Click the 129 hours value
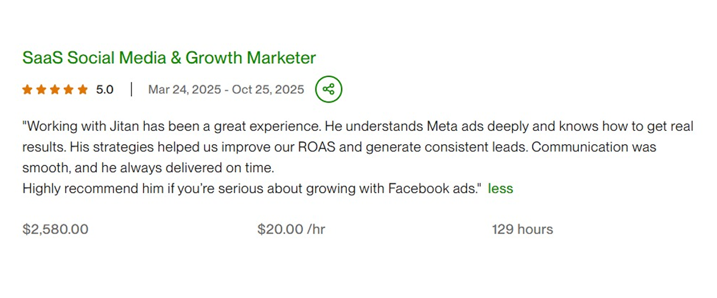 point(522,229)
